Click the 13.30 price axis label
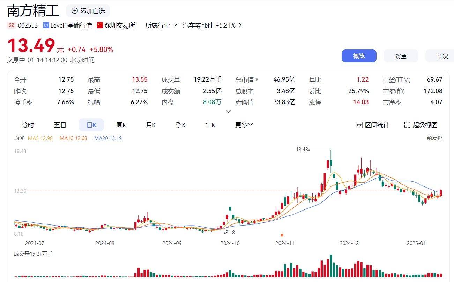The image size is (454, 282). (x=20, y=191)
